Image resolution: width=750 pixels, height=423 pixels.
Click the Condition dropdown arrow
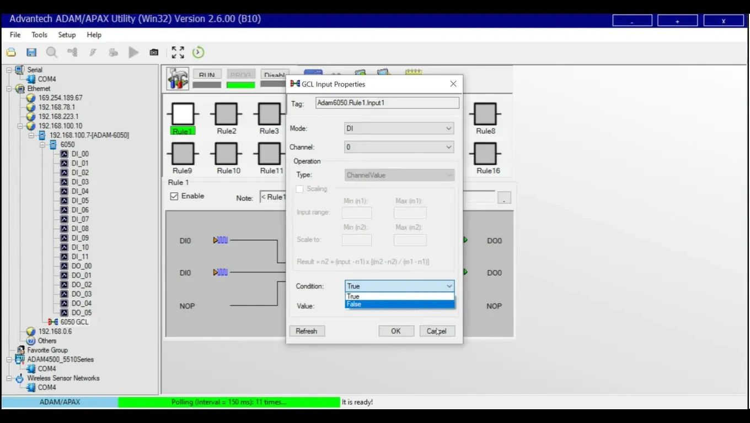click(x=449, y=286)
